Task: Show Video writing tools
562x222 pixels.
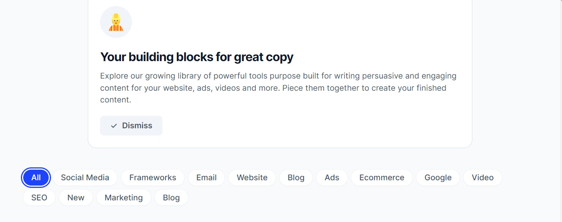Action: 482,178
